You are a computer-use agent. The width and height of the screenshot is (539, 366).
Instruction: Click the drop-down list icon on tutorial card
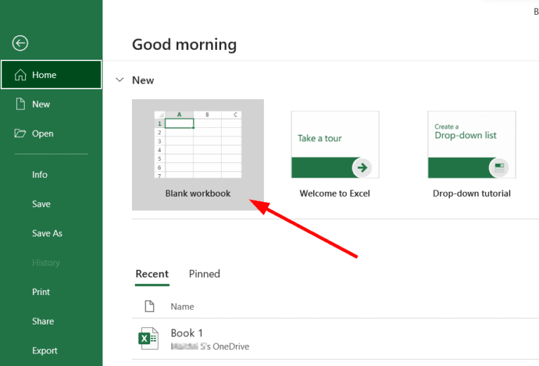[x=499, y=167]
